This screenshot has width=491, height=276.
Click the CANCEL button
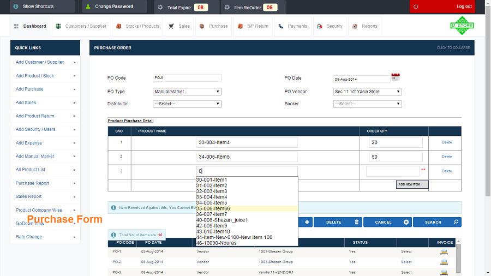(x=388, y=222)
